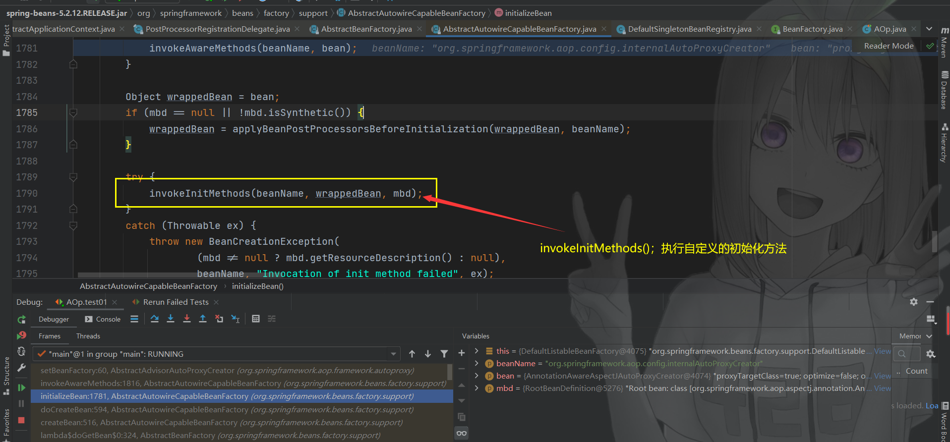The height and width of the screenshot is (442, 950).
Task: Select doCreateBean:594 stack frame
Action: click(242, 409)
